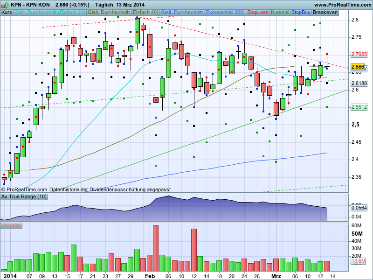This screenshot has height=280, width=373.
Task: Click the 18 label on date axis
Action: [x=219, y=276]
